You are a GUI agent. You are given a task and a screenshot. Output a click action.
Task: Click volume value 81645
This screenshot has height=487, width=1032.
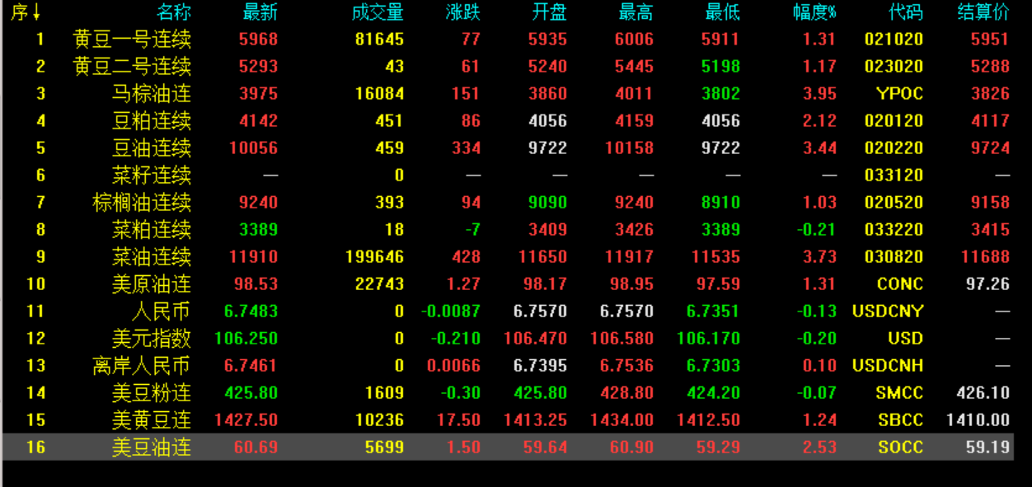pyautogui.click(x=380, y=39)
